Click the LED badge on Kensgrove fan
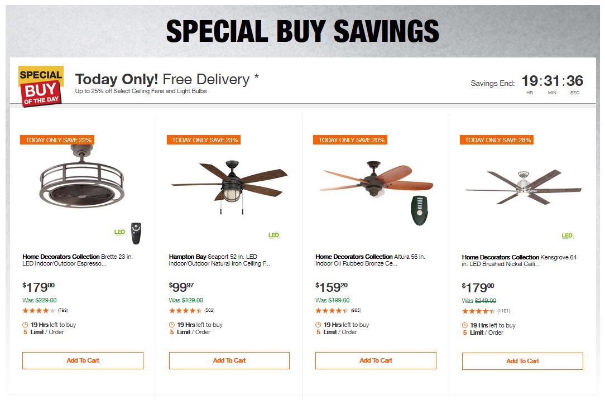The image size is (605, 400). 567,236
